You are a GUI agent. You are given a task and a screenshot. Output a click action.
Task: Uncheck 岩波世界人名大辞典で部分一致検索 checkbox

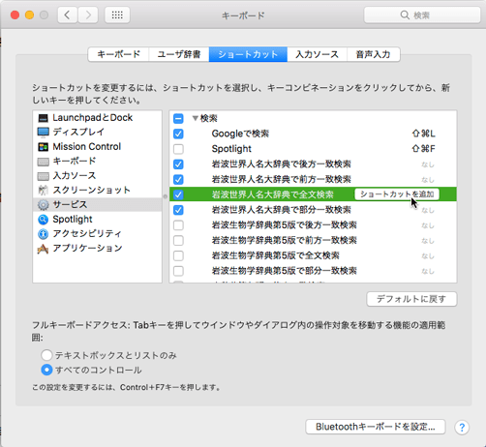178,210
